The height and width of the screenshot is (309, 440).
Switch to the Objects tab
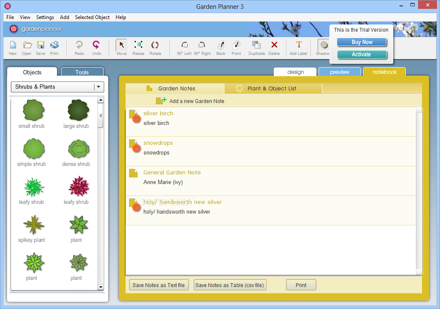coord(32,72)
